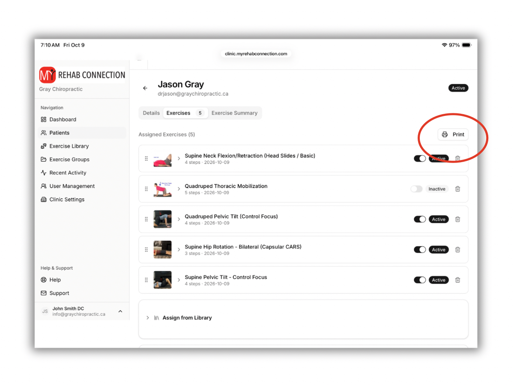Click the Wi-Fi icon in status bar
The image size is (514, 385).
click(444, 45)
